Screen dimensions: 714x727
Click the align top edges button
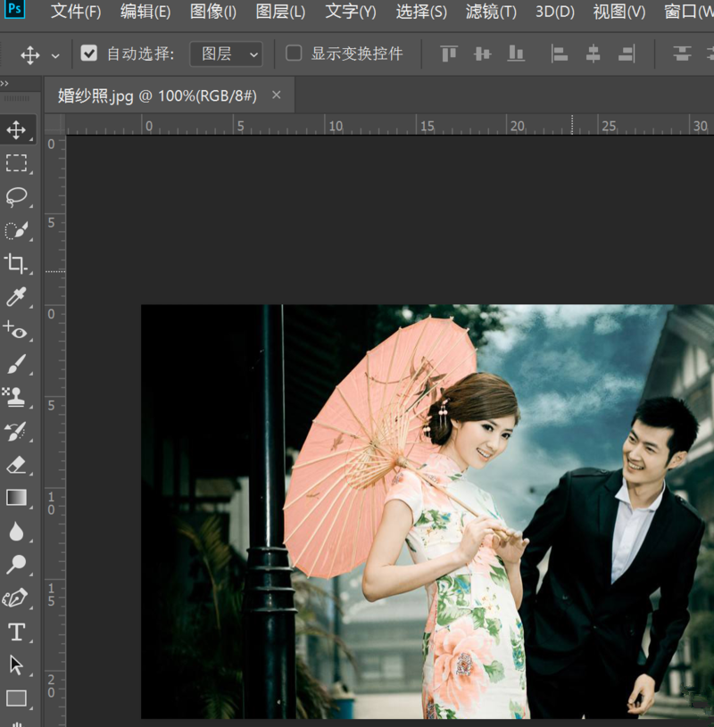point(449,54)
